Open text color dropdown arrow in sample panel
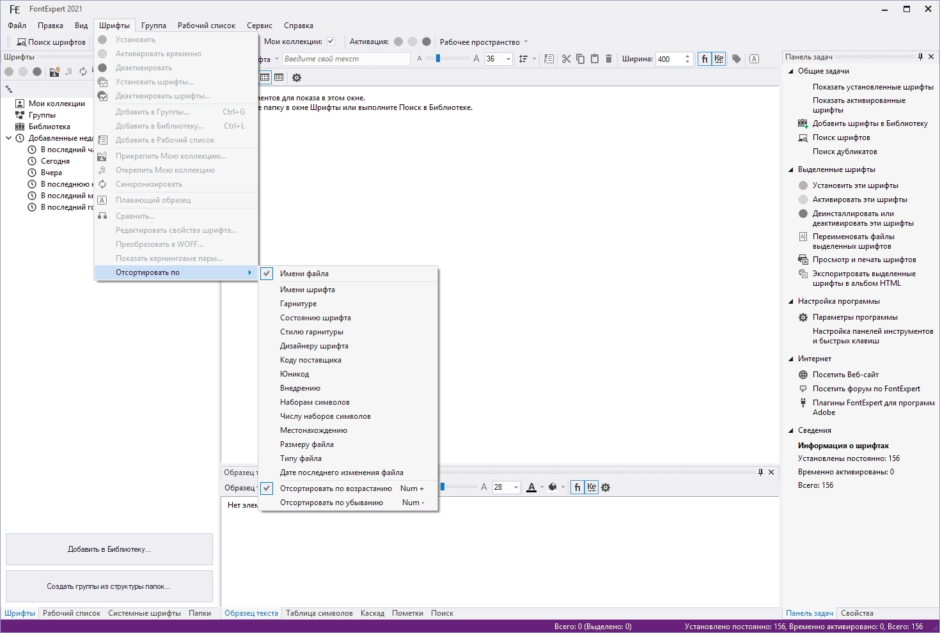 click(x=542, y=487)
